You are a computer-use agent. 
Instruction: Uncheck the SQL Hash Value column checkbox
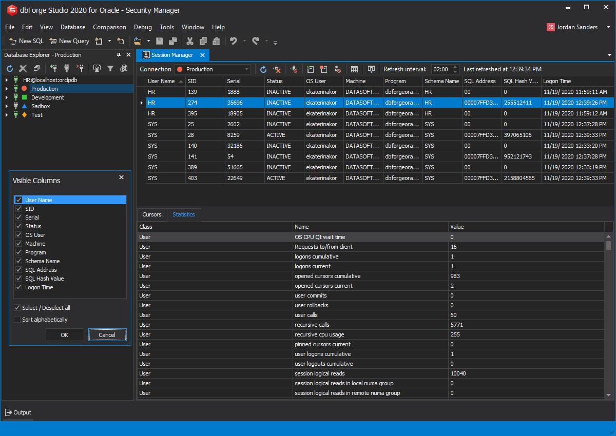coord(18,279)
